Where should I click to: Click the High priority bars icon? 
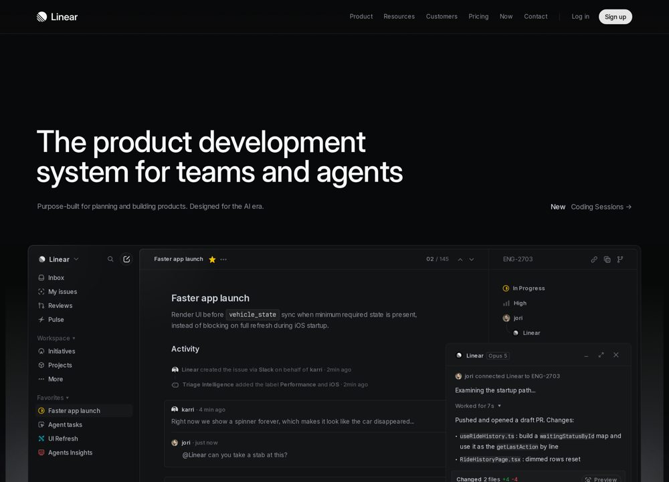(506, 303)
